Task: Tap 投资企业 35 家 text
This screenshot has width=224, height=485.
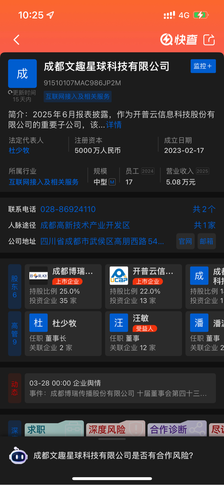Action: coord(53,300)
